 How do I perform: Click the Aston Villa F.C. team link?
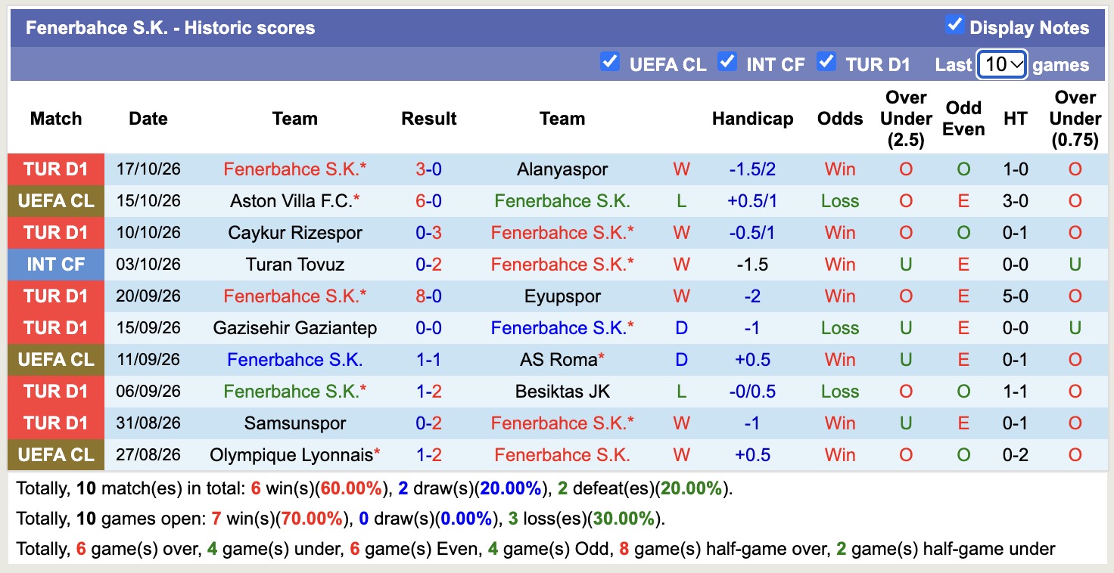(x=291, y=201)
